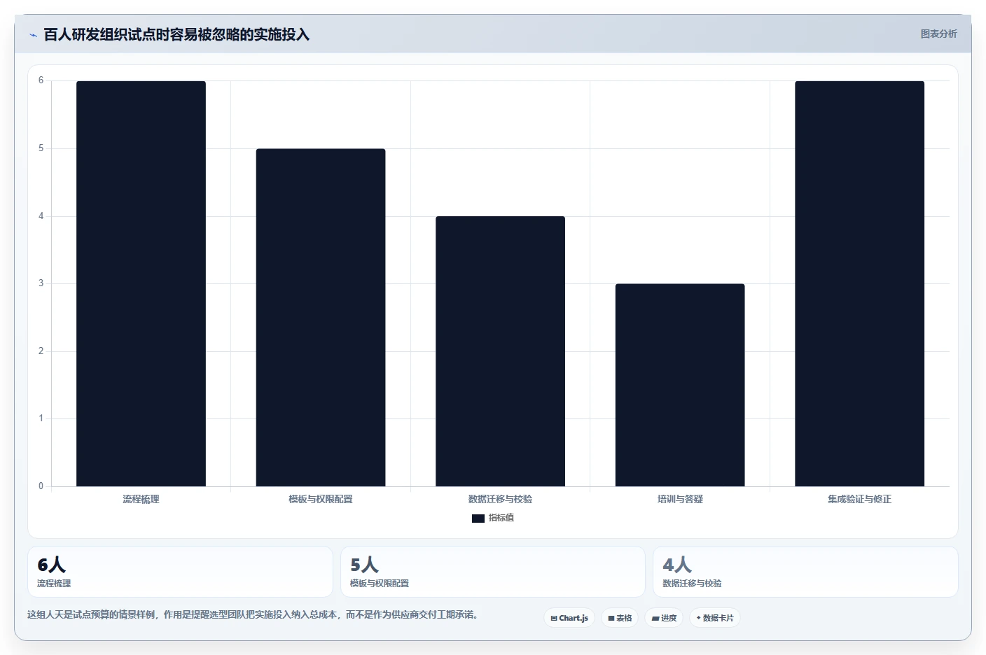The image size is (986, 655).
Task: Select the 集成验证与修正 bar
Action: pos(859,283)
